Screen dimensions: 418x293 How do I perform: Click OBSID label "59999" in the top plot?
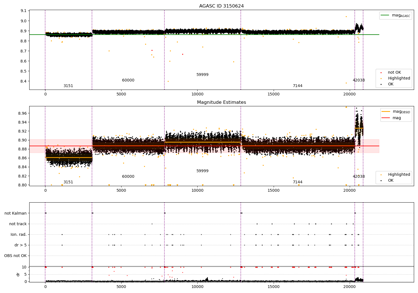tap(203, 75)
